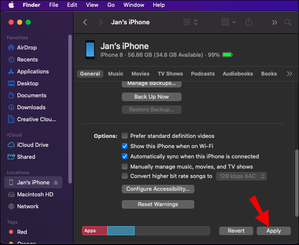Uncheck Automatically sync when iPhone connected
This screenshot has width=299, height=245.
125,156
